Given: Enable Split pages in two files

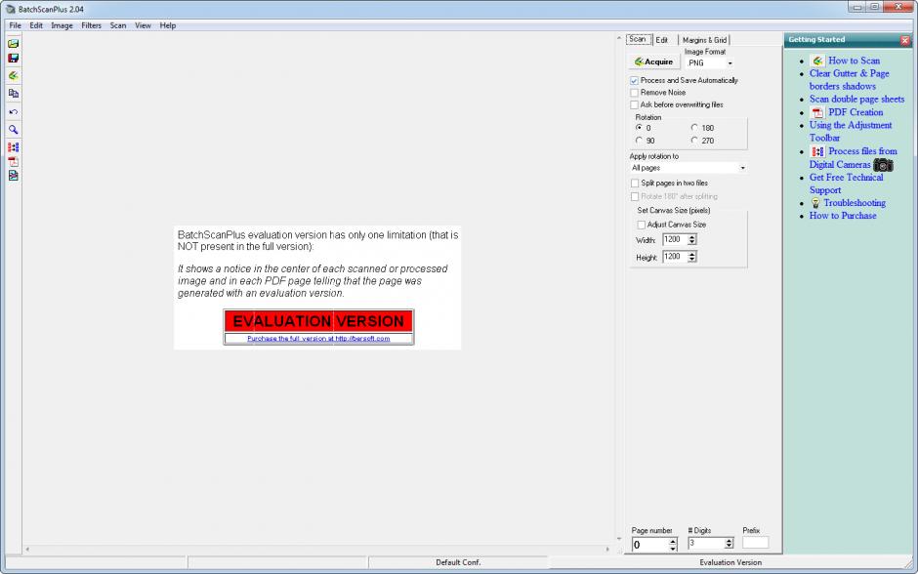Looking at the screenshot, I should [x=635, y=184].
